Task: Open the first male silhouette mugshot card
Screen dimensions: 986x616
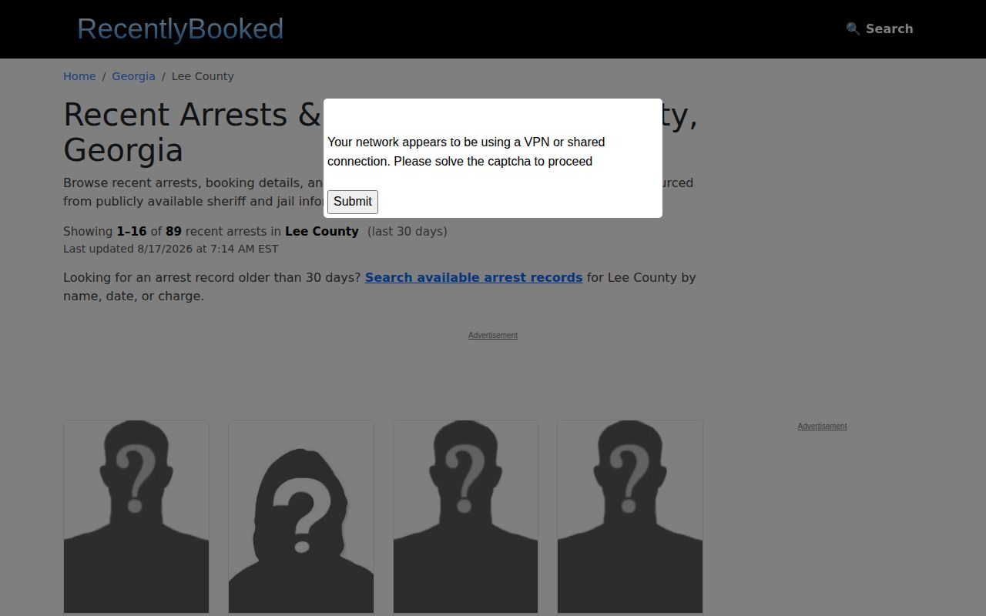Action: pos(136,517)
